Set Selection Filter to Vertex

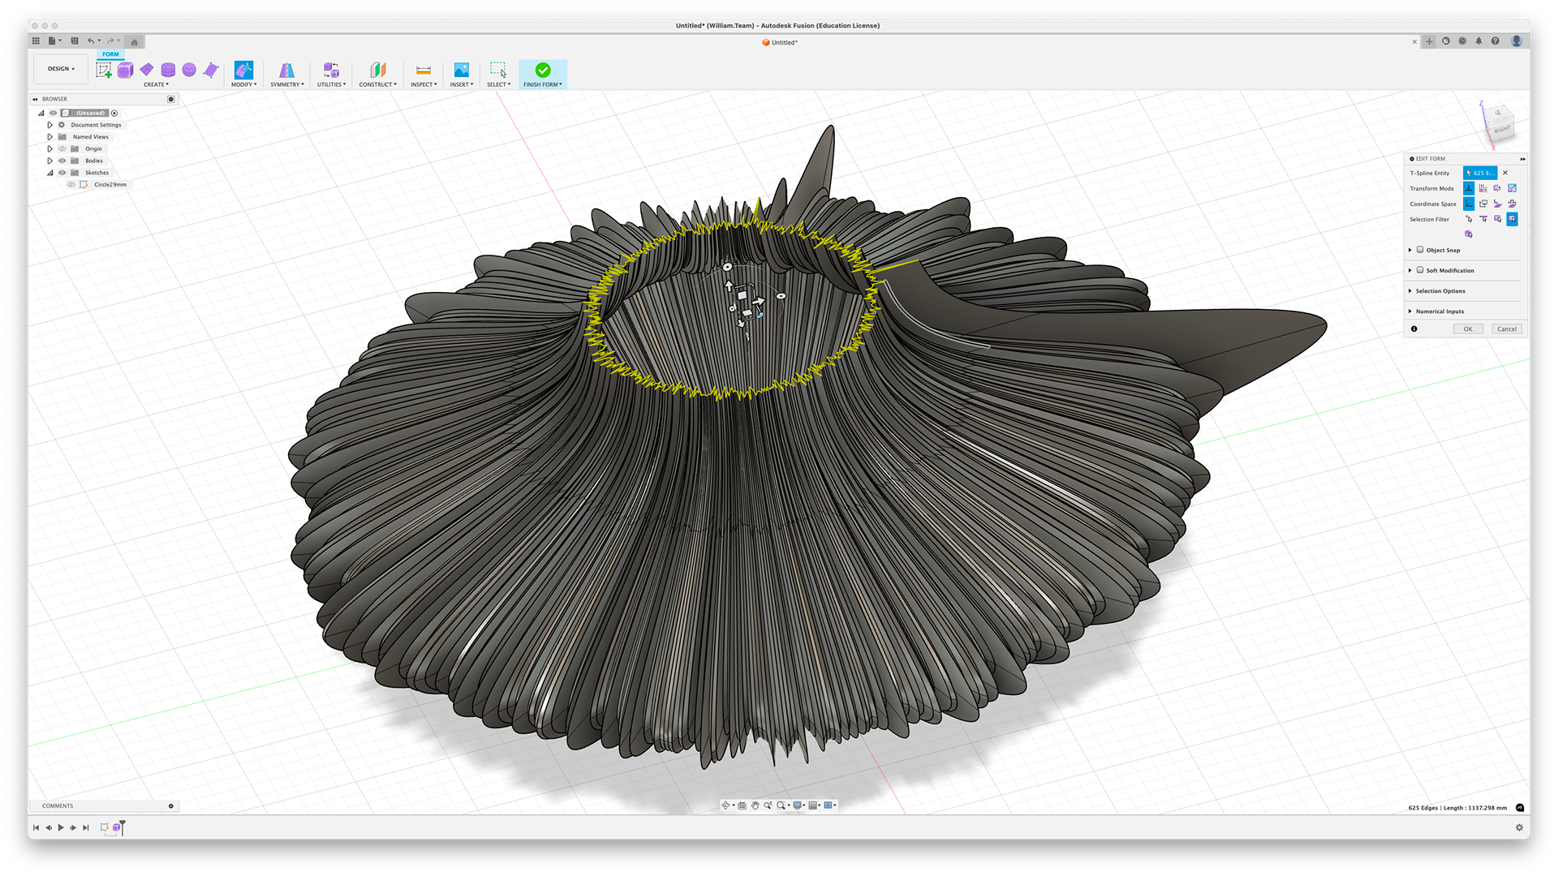pyautogui.click(x=1469, y=219)
